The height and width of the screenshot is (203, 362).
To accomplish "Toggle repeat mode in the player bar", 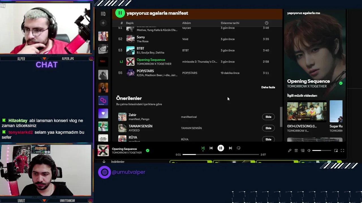I will click(238, 148).
